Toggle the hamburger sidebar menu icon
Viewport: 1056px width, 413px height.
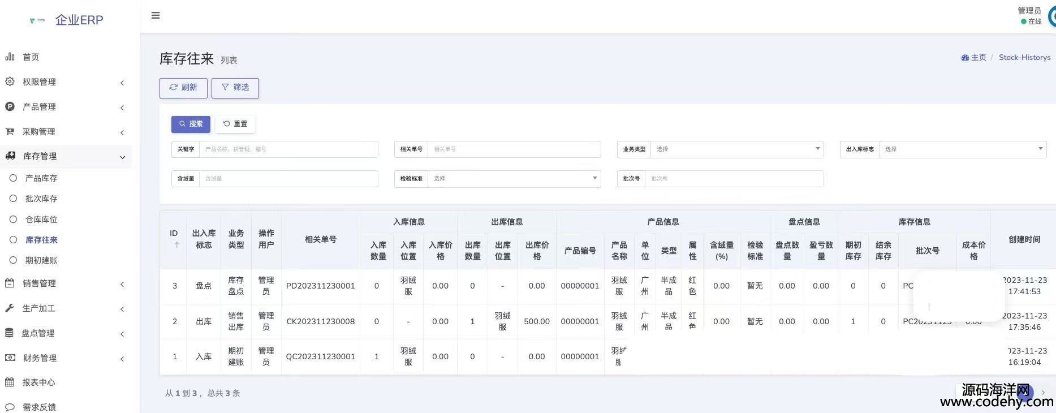tap(156, 15)
